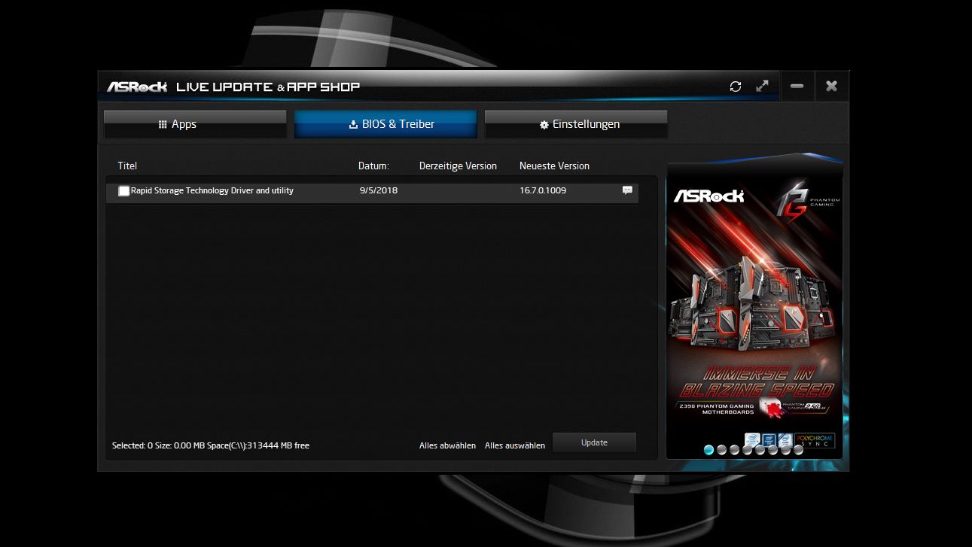The image size is (972, 547).
Task: Click the Update button
Action: (594, 442)
